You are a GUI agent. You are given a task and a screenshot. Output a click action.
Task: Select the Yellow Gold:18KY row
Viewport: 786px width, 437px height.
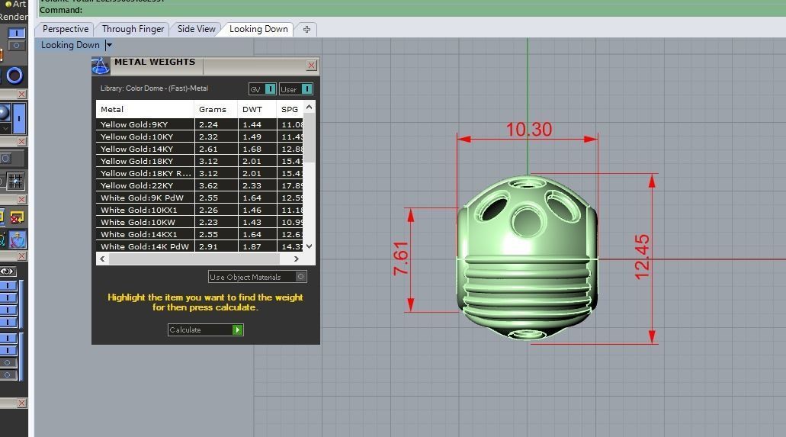pyautogui.click(x=200, y=161)
